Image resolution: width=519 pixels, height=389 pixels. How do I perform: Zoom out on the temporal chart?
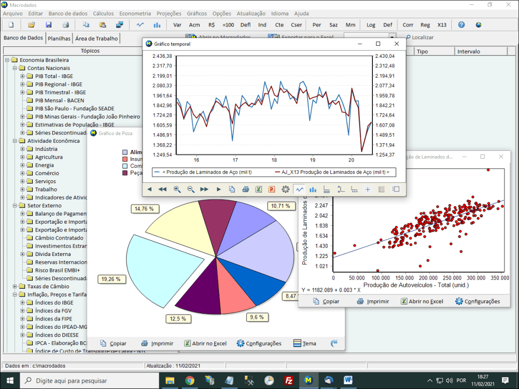[x=191, y=189]
